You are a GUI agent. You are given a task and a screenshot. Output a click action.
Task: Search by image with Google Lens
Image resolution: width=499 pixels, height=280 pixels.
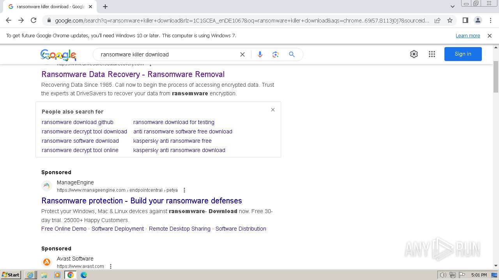point(276,54)
